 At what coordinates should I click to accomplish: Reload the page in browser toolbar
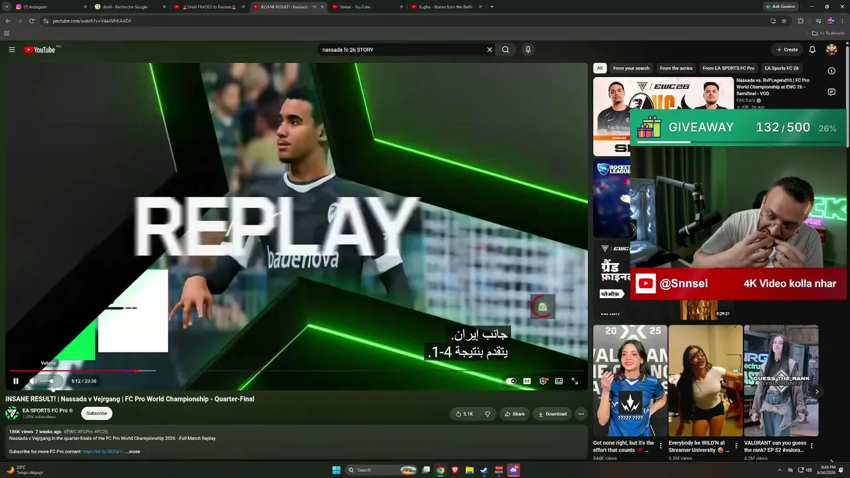(31, 21)
